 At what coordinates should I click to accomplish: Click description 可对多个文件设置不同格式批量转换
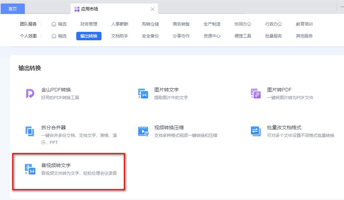pos(301,136)
